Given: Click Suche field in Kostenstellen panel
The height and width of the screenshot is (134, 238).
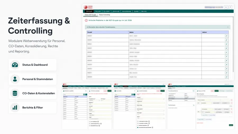Looking at the screenshot, I should tap(123, 95).
